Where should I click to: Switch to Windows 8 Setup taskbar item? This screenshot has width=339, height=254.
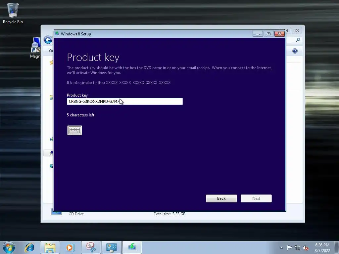point(132,247)
